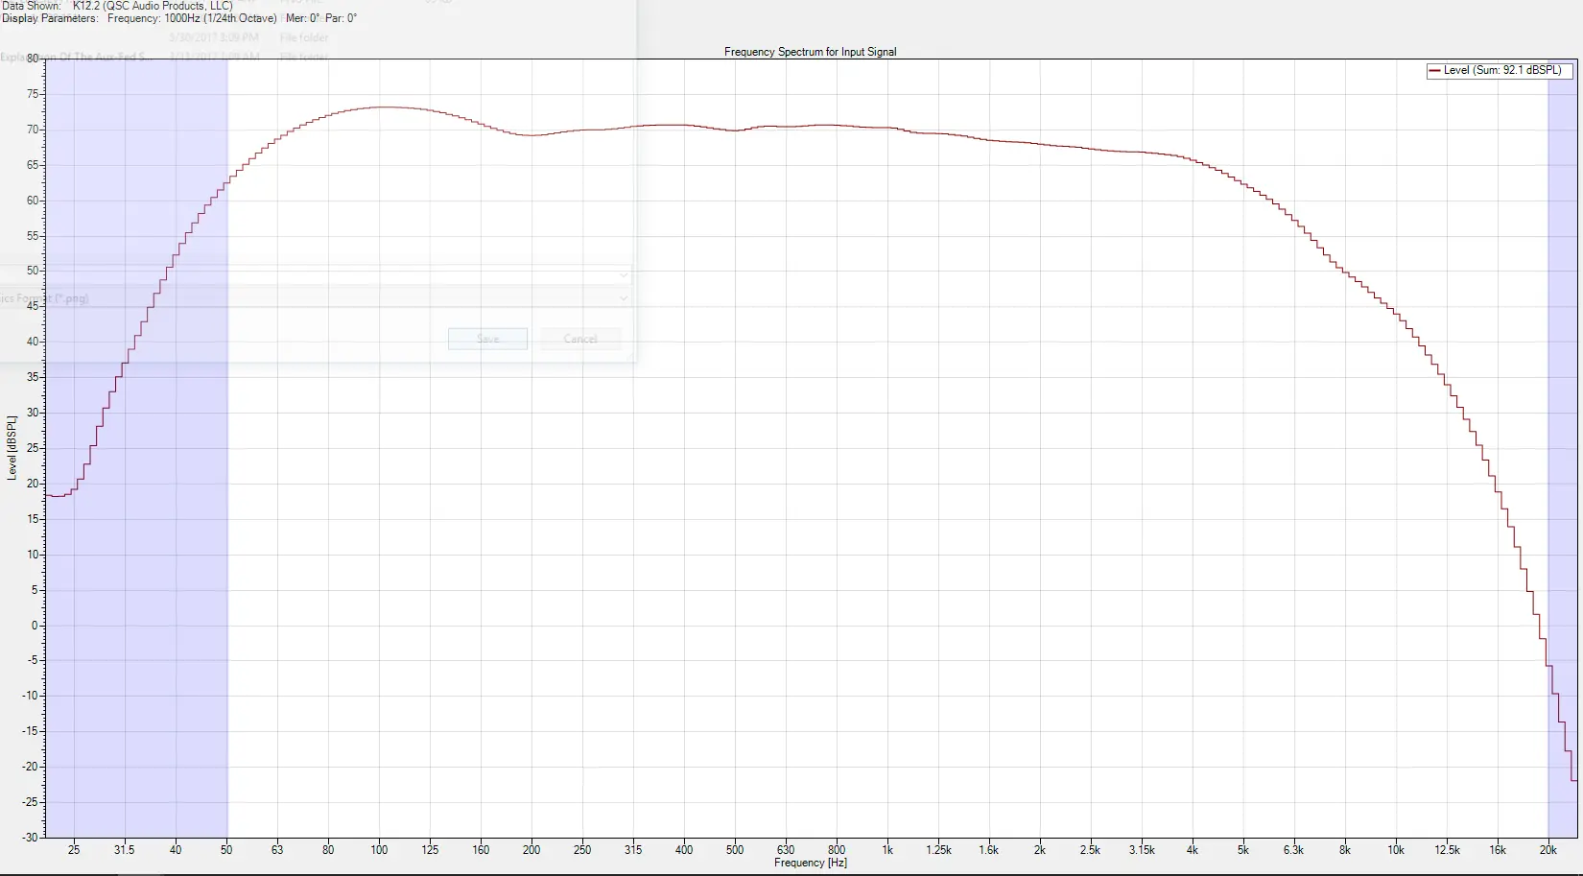Click the "50" frequency axis tick label
The width and height of the screenshot is (1583, 876).
tap(226, 849)
